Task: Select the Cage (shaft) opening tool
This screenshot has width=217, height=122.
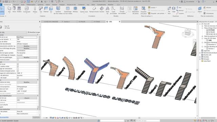Action: (174, 9)
